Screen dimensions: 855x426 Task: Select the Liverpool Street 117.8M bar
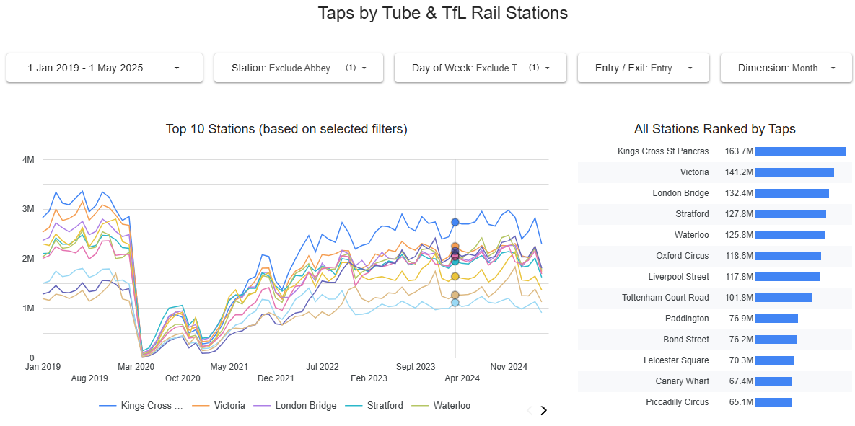tap(787, 277)
